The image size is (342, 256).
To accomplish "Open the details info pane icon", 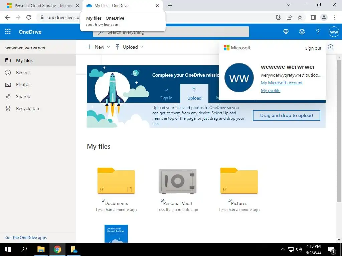I will pyautogui.click(x=330, y=47).
